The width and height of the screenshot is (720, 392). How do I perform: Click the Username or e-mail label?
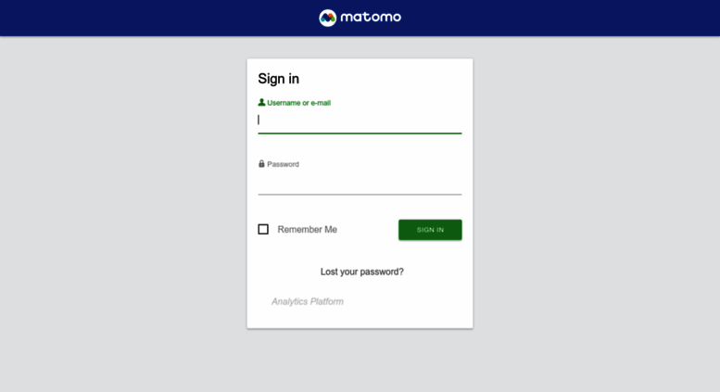tap(299, 103)
